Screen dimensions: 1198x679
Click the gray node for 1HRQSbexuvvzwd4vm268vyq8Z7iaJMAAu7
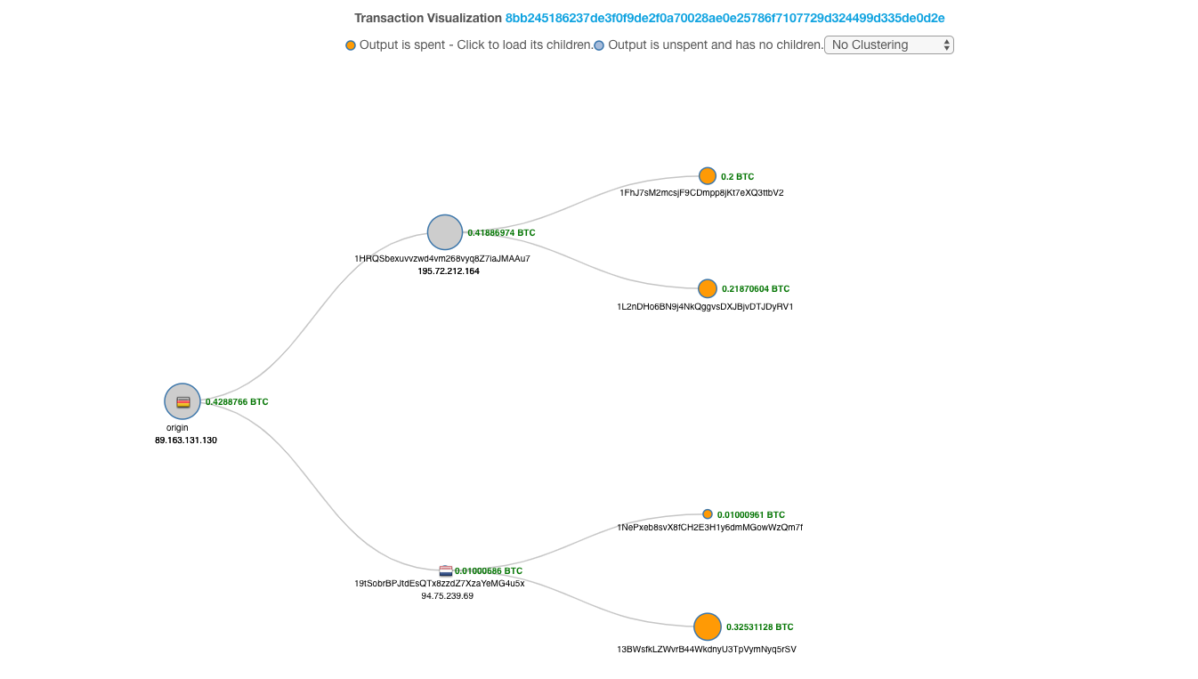coord(445,232)
